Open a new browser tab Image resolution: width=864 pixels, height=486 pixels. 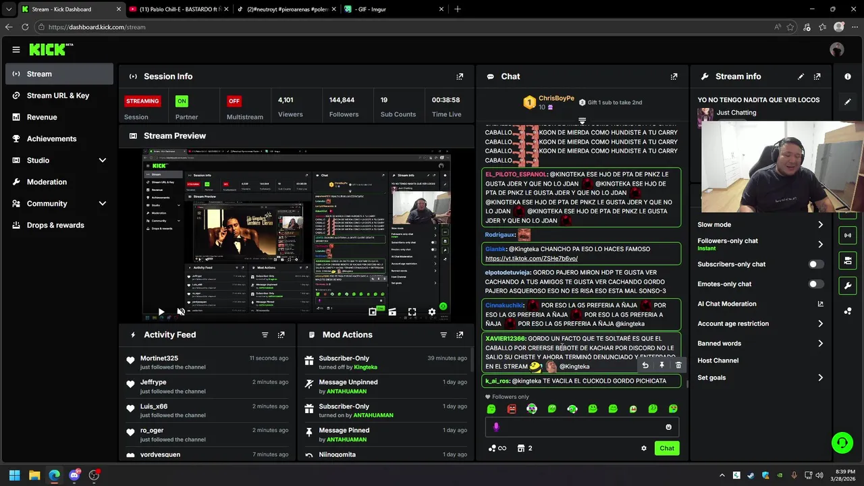pos(458,9)
